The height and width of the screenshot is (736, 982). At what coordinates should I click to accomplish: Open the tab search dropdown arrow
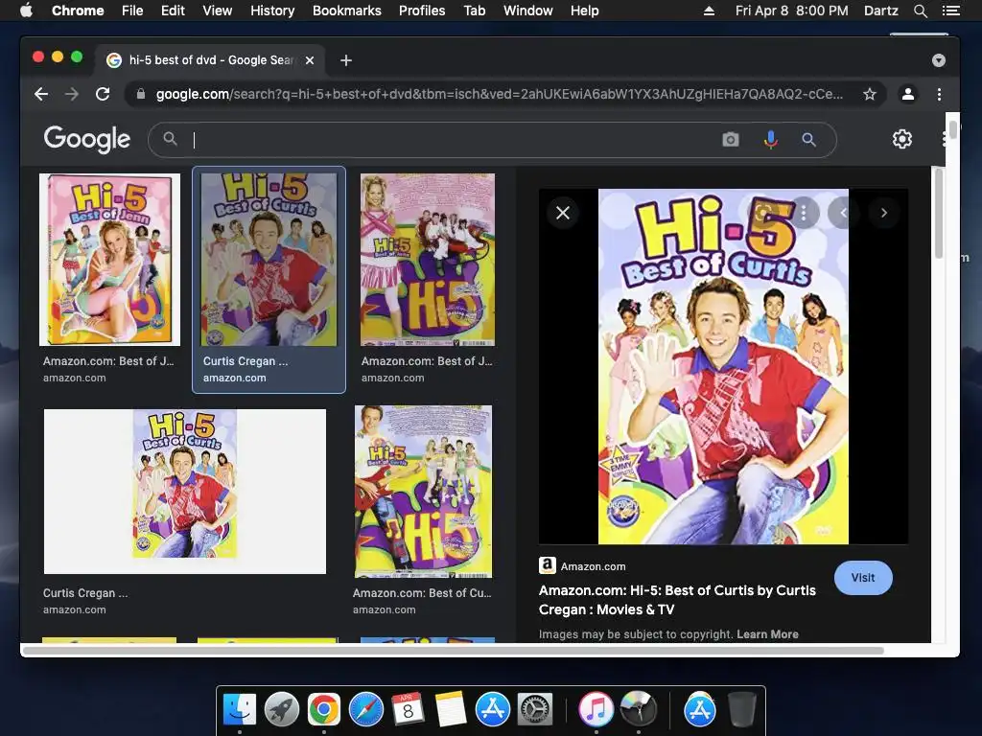click(938, 60)
